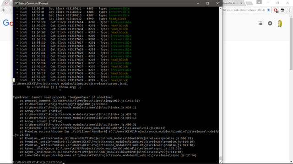Open the Google apps grid
This screenshot has width=293, height=164.
[x=260, y=23]
